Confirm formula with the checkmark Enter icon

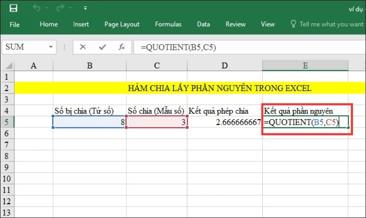102,47
